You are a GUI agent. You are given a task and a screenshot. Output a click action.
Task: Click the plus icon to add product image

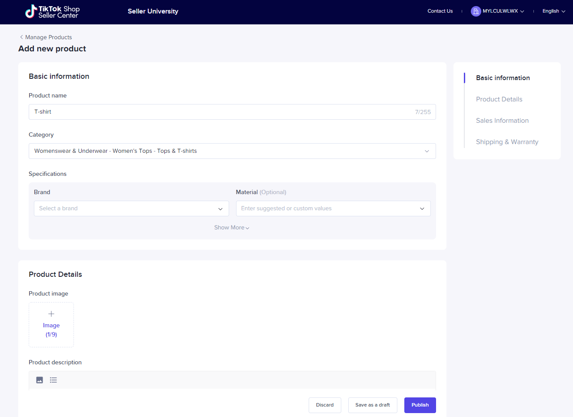(x=51, y=314)
